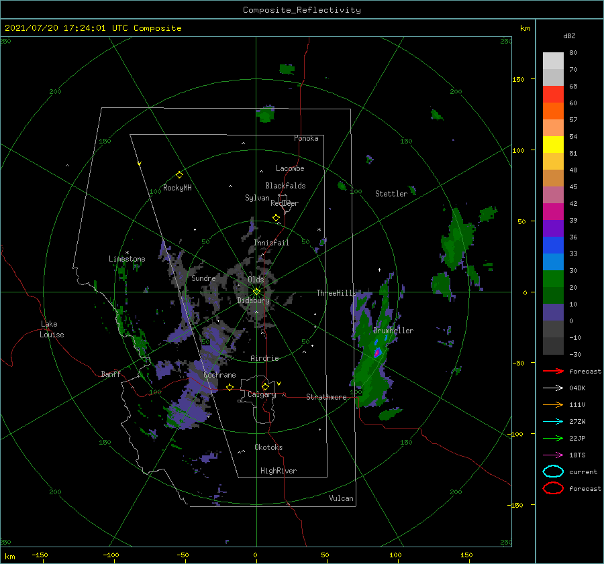The height and width of the screenshot is (564, 604).
Task: Click the Sundre city label
Action: (203, 278)
